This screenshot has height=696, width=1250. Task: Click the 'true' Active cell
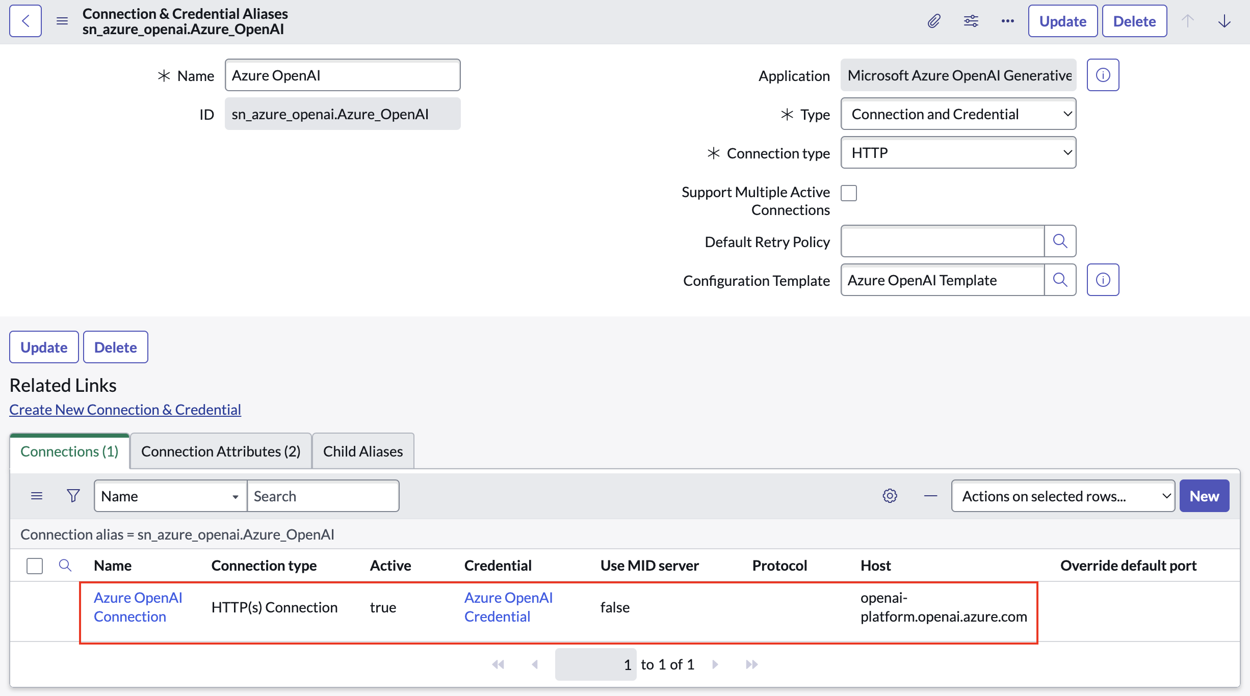tap(383, 607)
